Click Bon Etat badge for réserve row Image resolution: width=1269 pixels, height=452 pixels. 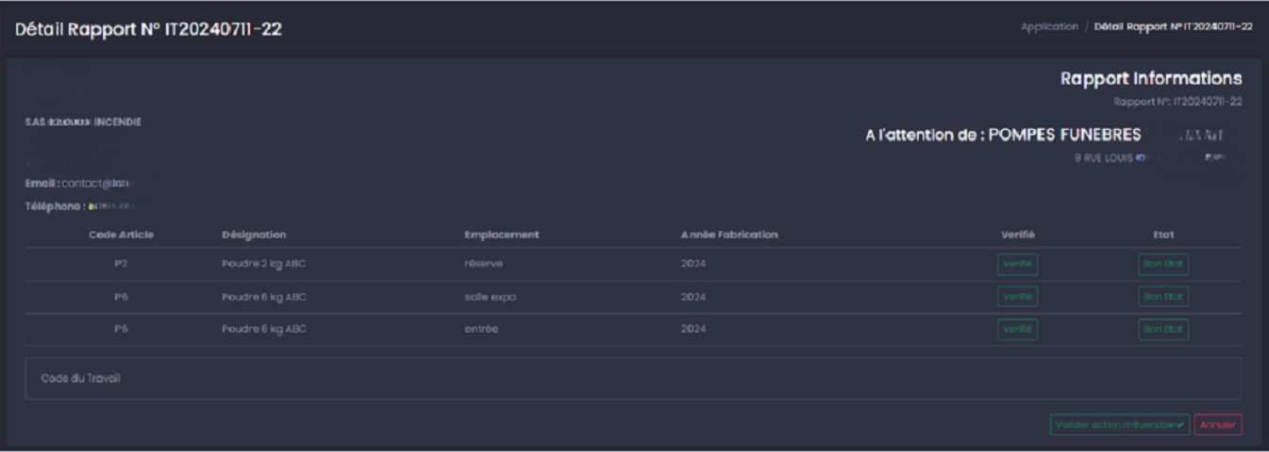(x=1162, y=264)
